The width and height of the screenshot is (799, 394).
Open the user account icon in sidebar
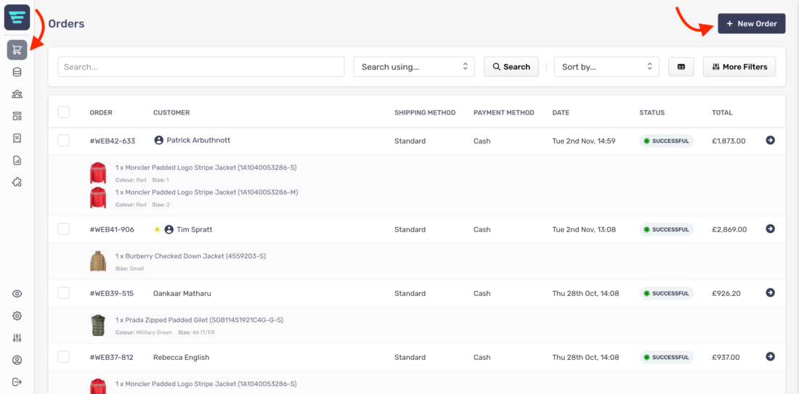pos(17,360)
